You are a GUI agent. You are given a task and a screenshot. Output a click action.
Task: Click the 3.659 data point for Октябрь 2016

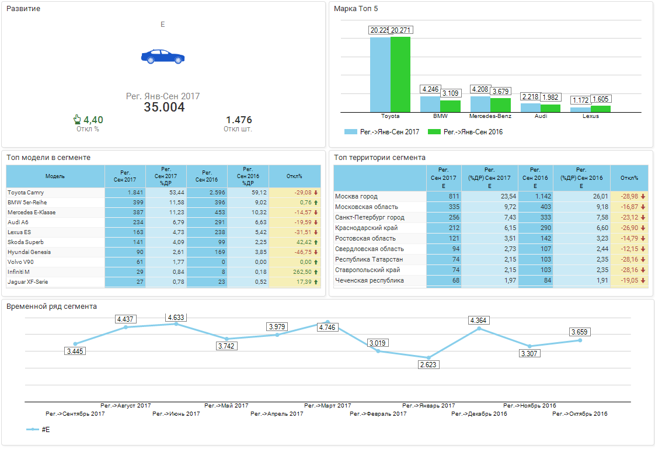click(x=580, y=340)
